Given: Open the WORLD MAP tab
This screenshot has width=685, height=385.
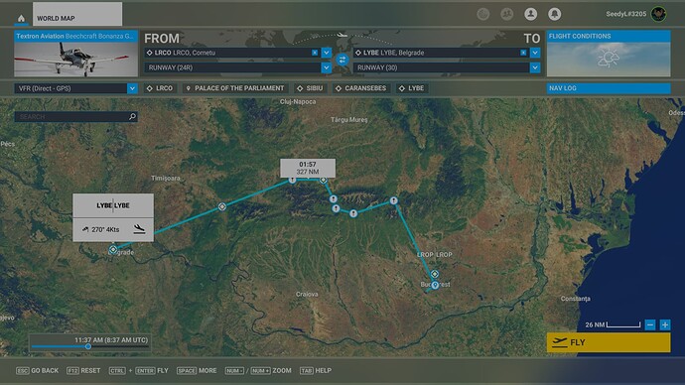Looking at the screenshot, I should [x=77, y=14].
